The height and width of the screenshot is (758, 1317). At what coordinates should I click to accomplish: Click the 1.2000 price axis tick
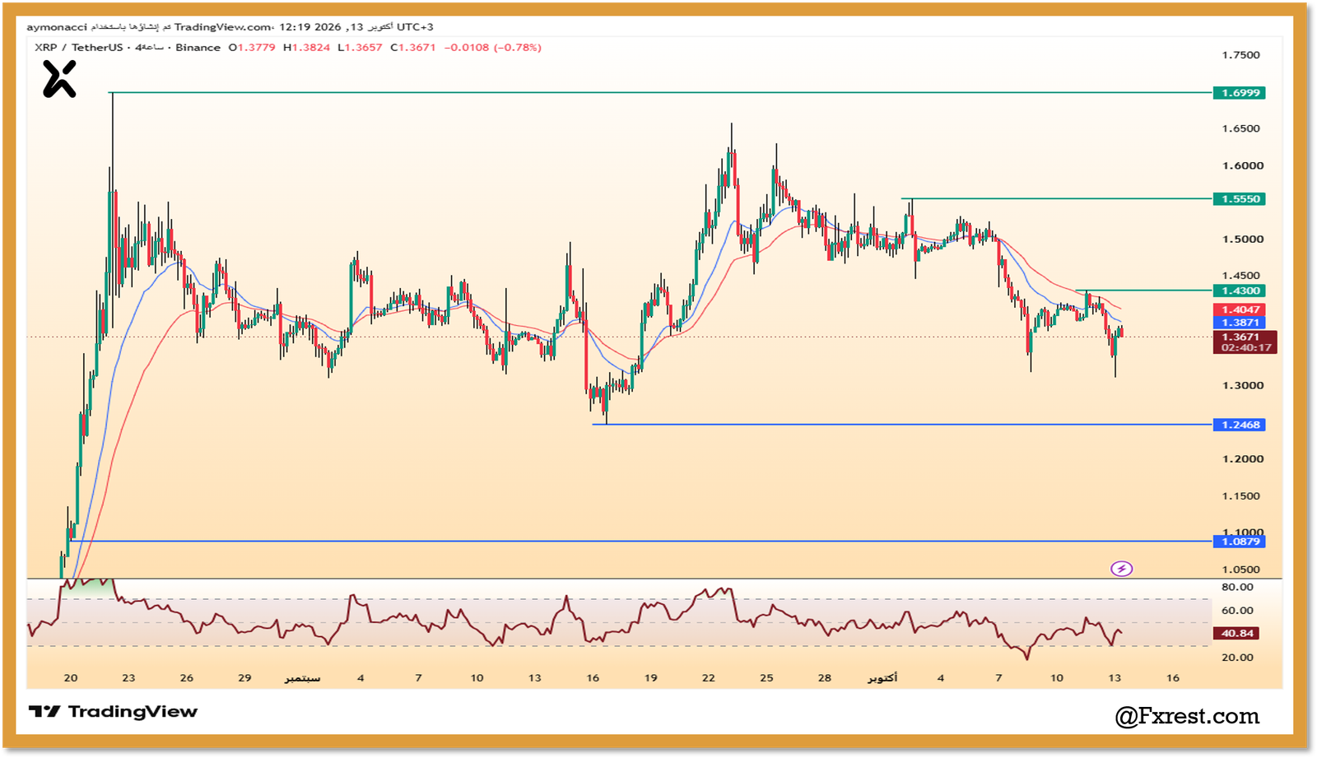tap(1242, 459)
